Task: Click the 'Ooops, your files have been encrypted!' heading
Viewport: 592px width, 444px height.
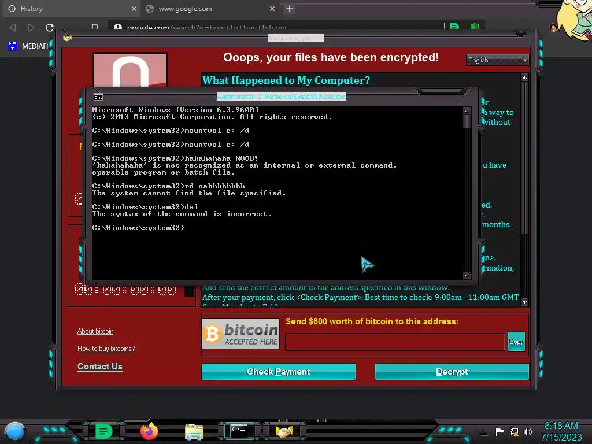Action: click(331, 57)
